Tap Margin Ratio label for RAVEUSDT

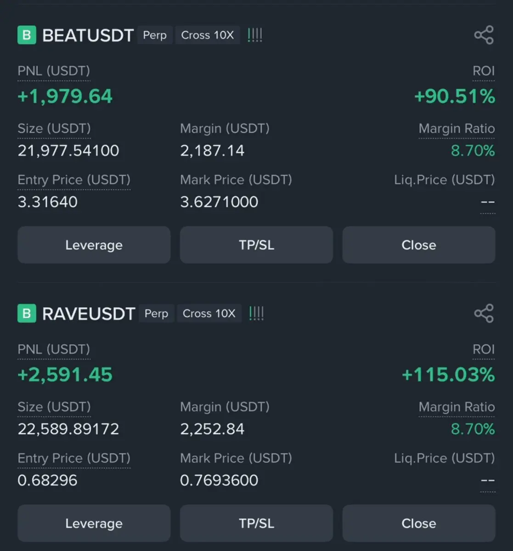(x=457, y=407)
